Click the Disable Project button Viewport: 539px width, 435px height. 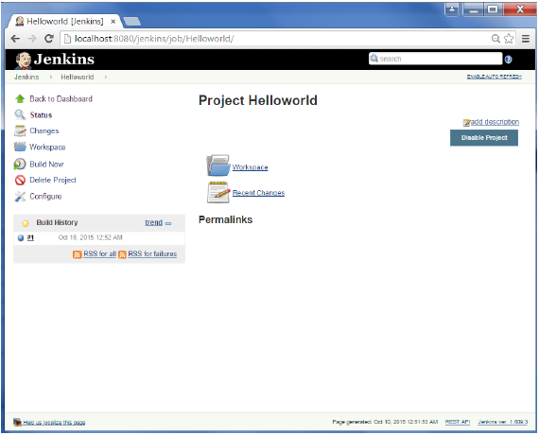(x=484, y=138)
